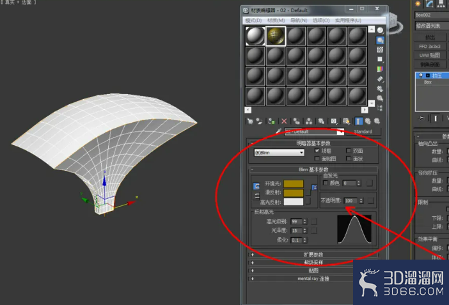449x305 pixels.
Task: Open the 模式(D) menu
Action: [x=253, y=20]
